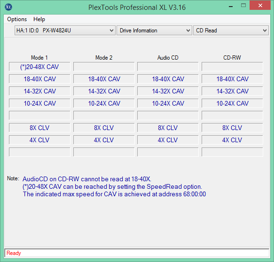Close the PlexTools Professional XL window
Screen dimensions: 274x262
pos(260,6)
